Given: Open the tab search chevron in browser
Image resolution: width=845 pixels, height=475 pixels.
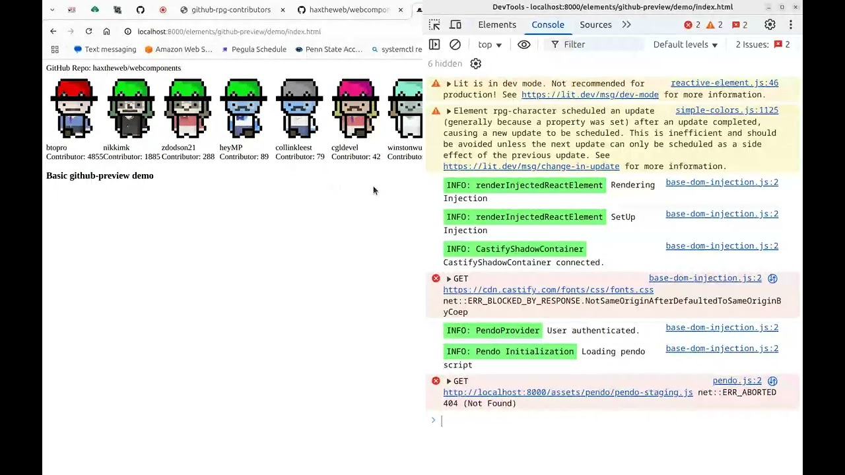Looking at the screenshot, I should point(52,9).
